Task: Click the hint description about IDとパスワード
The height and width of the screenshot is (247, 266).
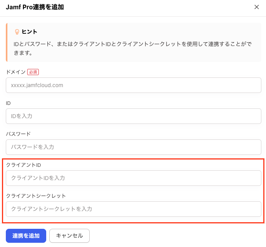Action: pyautogui.click(x=132, y=48)
